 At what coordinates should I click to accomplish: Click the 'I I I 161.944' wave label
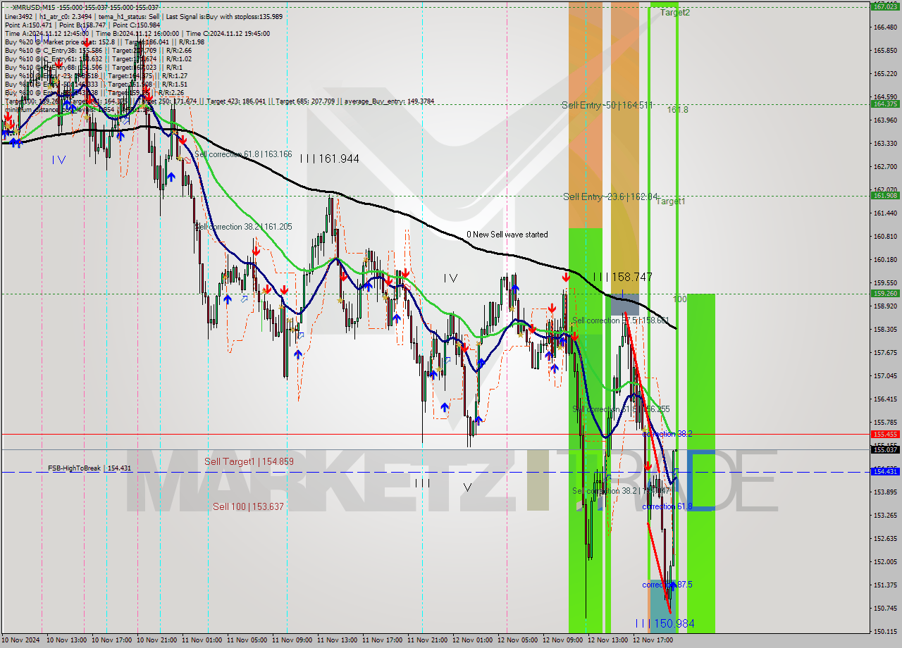(329, 159)
